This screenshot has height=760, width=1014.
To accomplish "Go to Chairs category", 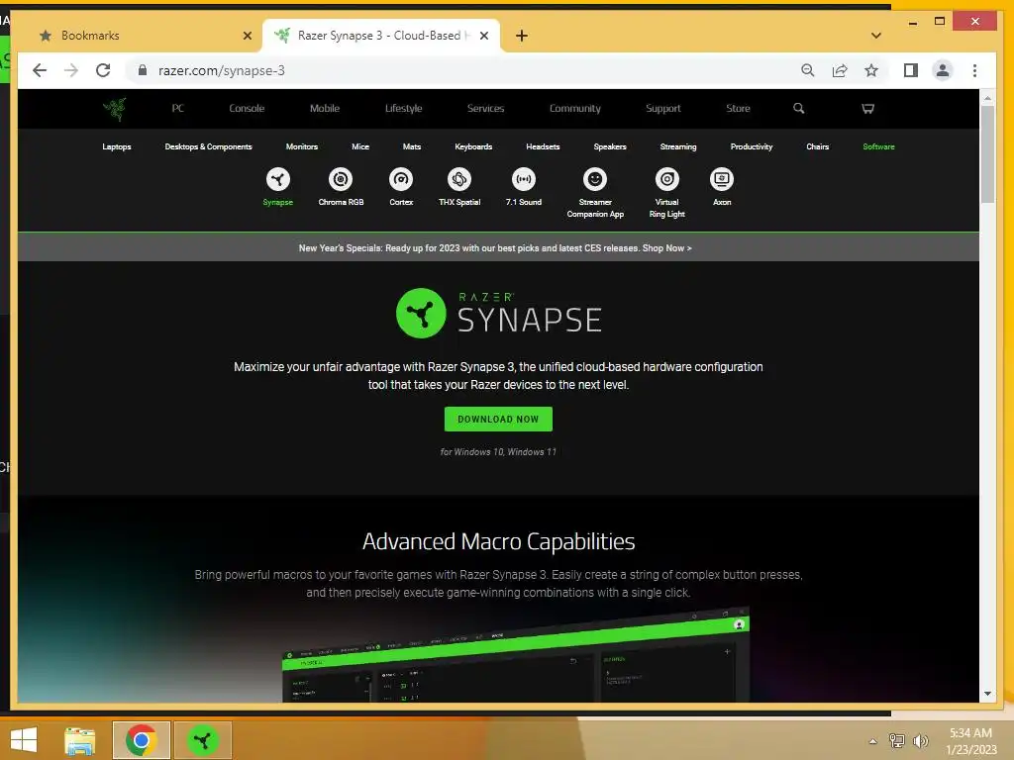I will [x=817, y=146].
